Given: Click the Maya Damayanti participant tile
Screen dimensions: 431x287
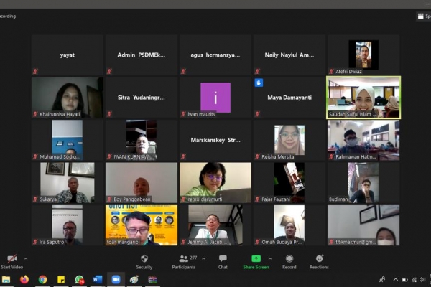Looking at the screenshot, I should pyautogui.click(x=289, y=98).
